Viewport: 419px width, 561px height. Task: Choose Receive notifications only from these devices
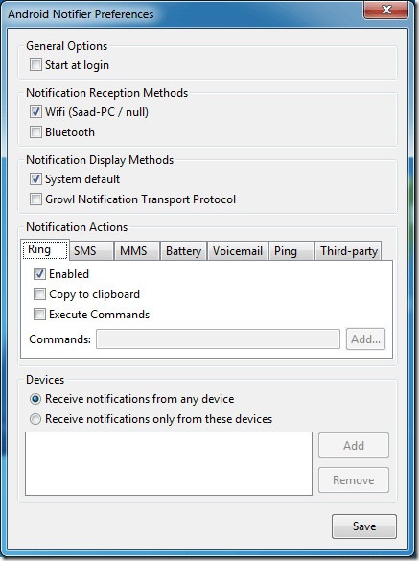tap(35, 419)
